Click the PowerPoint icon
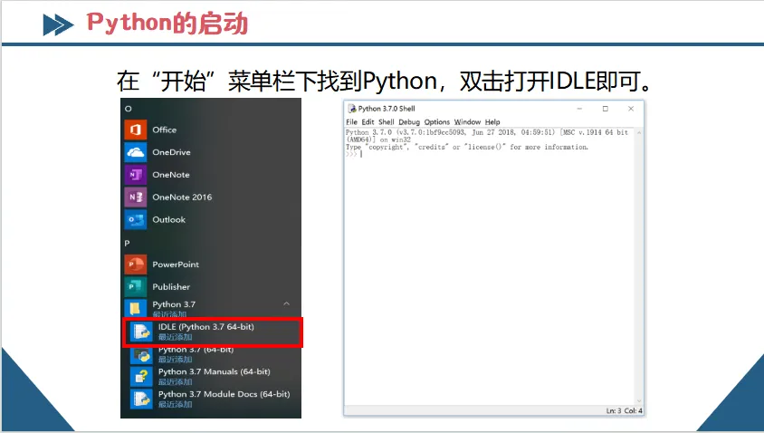This screenshot has height=433, width=764. pyautogui.click(x=136, y=265)
